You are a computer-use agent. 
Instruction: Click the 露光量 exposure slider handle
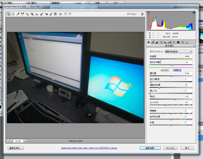[171, 76]
